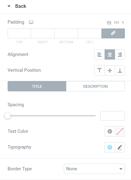Switch to the Title tab

tap(37, 86)
